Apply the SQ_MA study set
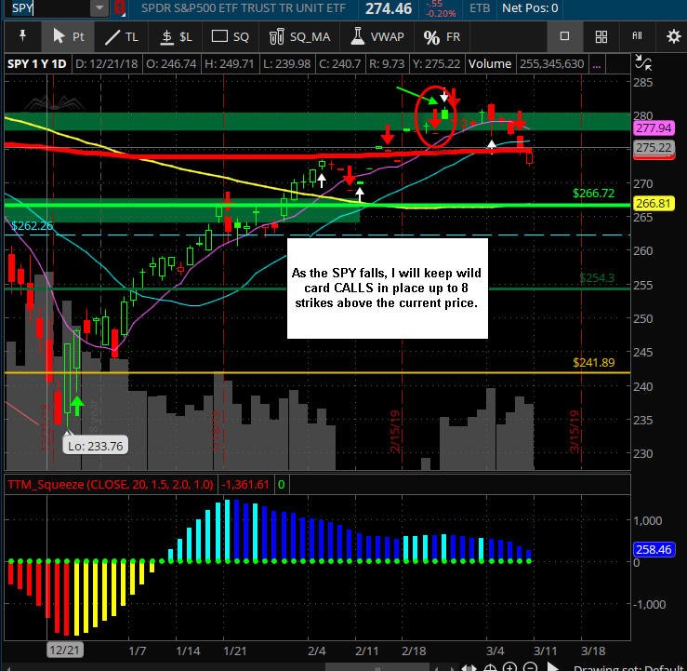 [x=299, y=36]
